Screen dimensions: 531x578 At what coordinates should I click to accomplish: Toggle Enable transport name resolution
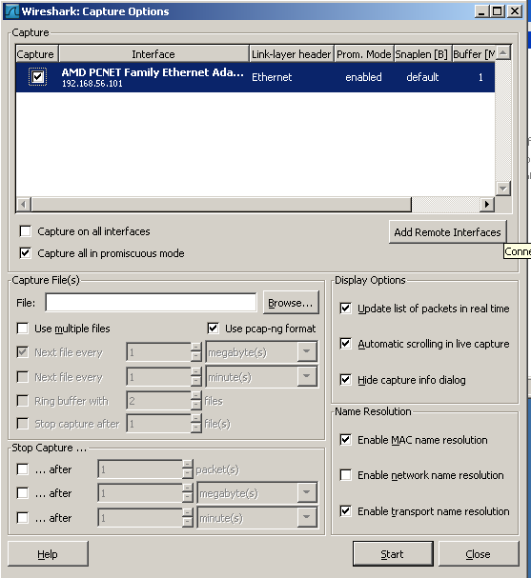(345, 511)
